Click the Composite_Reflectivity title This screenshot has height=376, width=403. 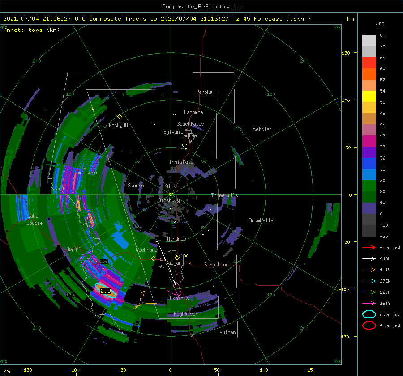point(201,7)
